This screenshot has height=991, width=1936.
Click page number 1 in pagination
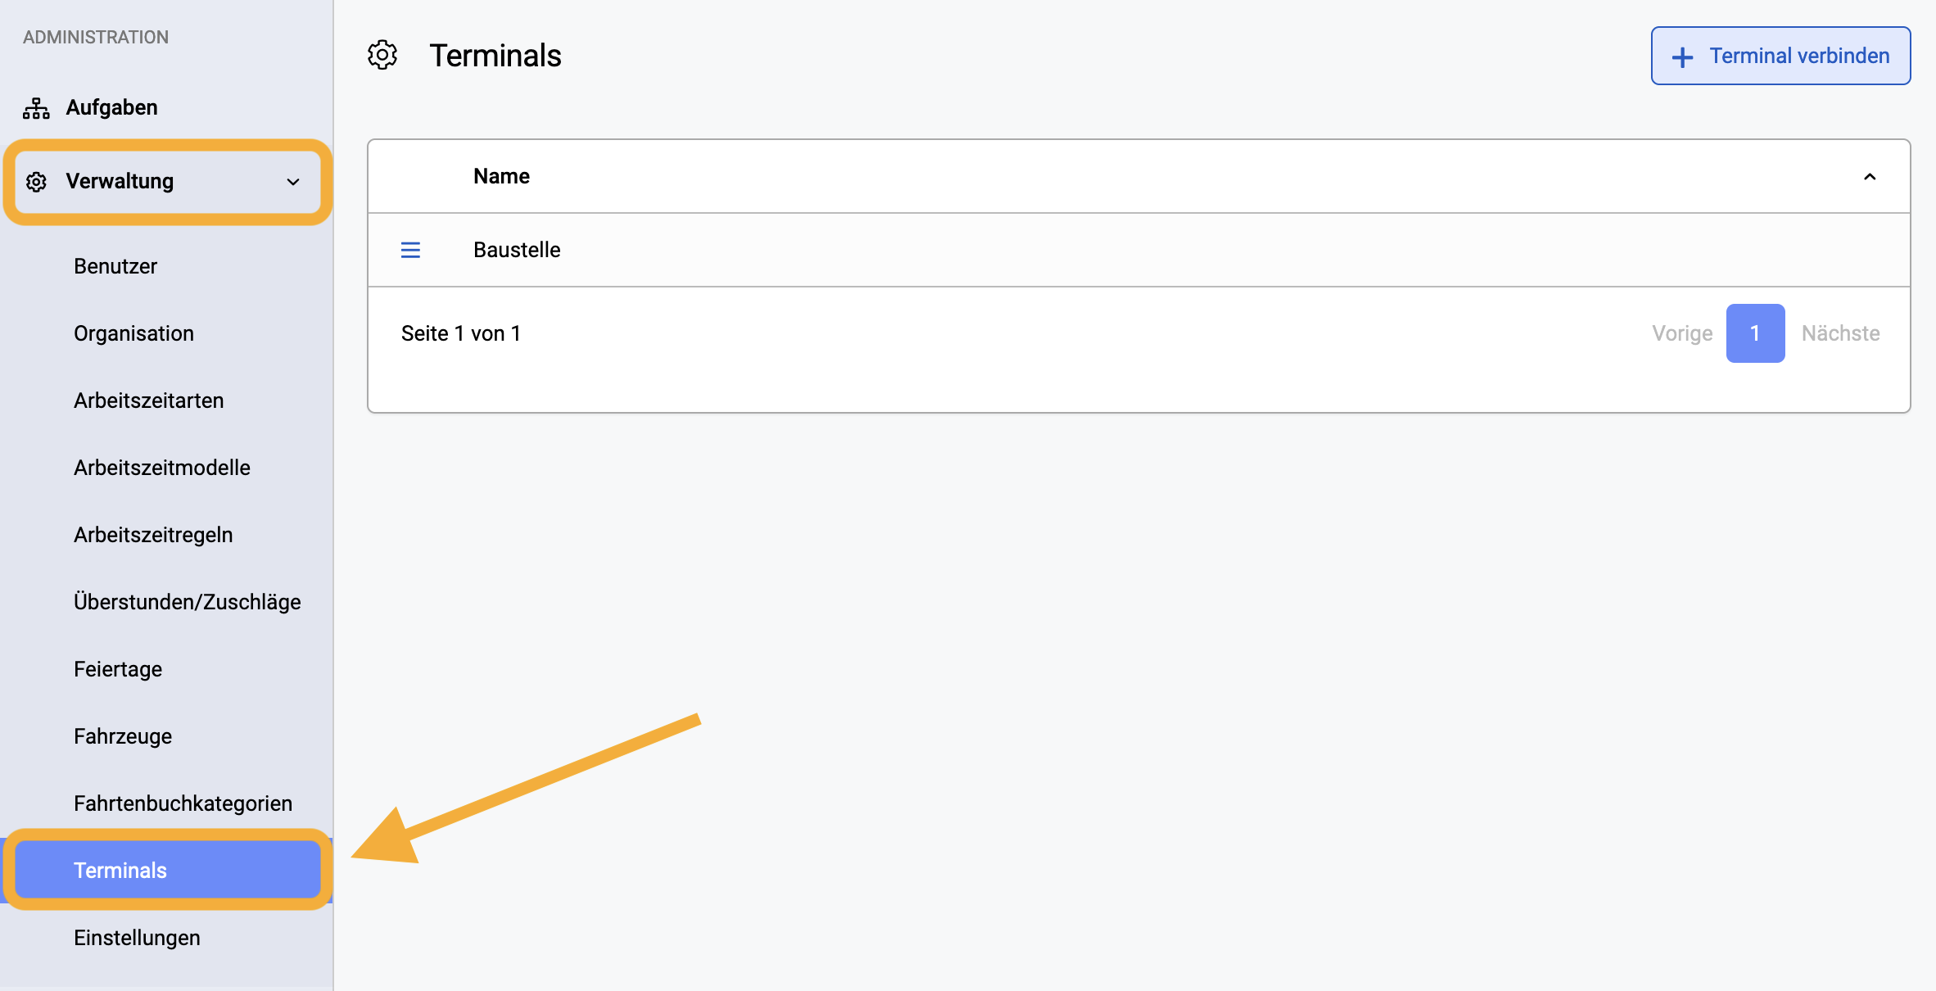click(x=1755, y=333)
